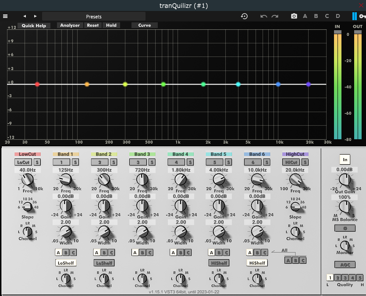Image resolution: width=366 pixels, height=296 pixels.
Task: Set all bands to type B
Action: point(295,260)
